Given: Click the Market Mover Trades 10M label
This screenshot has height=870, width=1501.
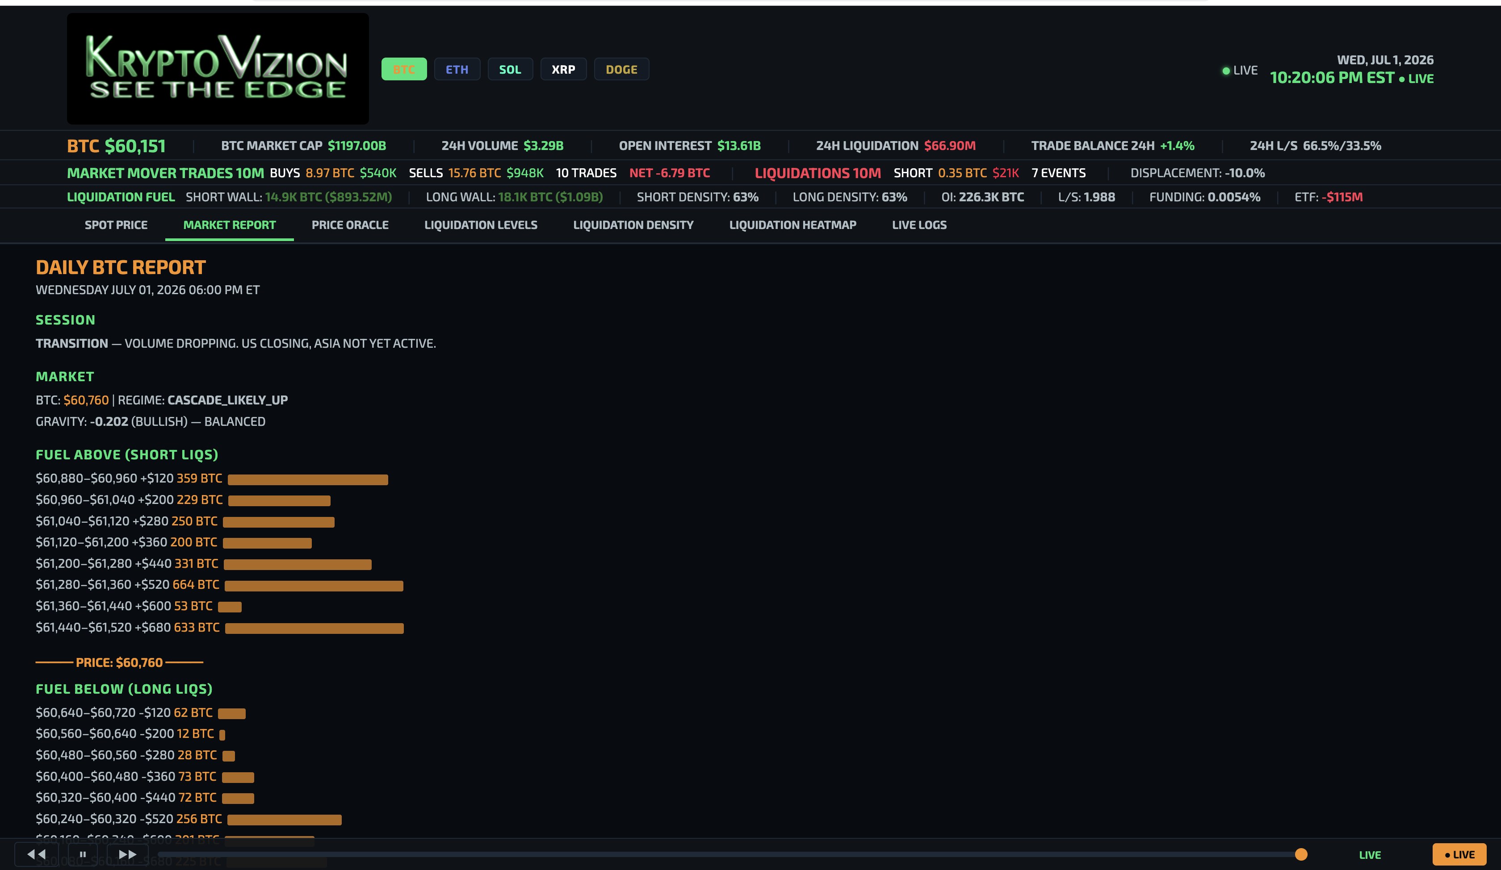Looking at the screenshot, I should [x=166, y=173].
